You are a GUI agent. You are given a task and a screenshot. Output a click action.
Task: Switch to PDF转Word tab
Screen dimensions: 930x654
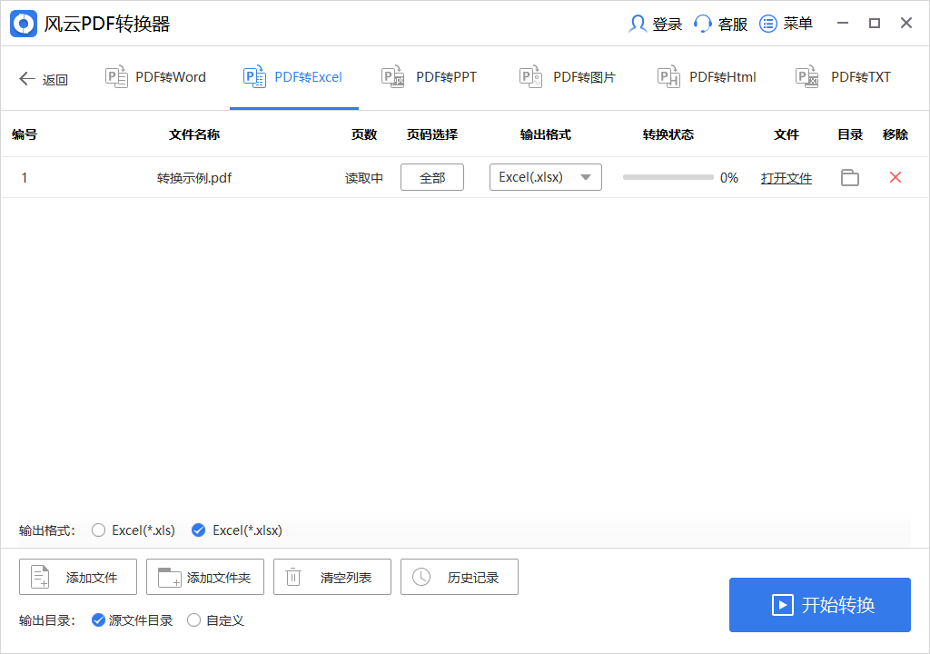156,77
